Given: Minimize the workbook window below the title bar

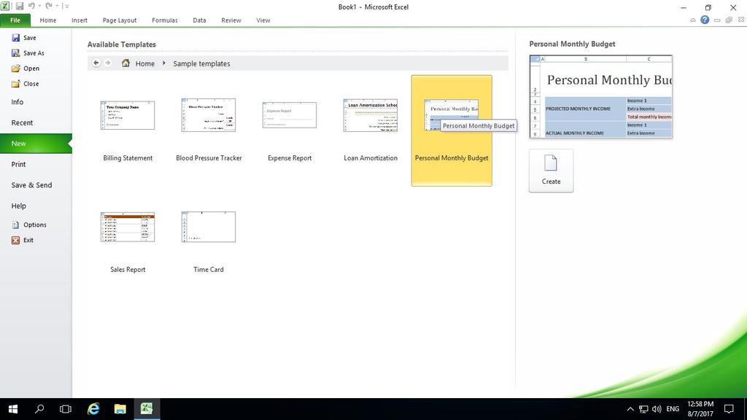Looking at the screenshot, I should pos(717,20).
